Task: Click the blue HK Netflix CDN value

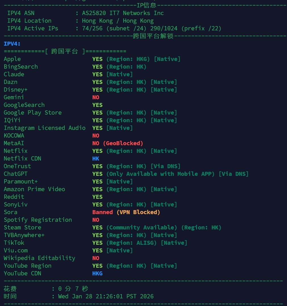Action: point(96,159)
